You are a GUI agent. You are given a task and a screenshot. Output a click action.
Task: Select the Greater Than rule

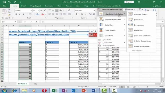coord(141,14)
